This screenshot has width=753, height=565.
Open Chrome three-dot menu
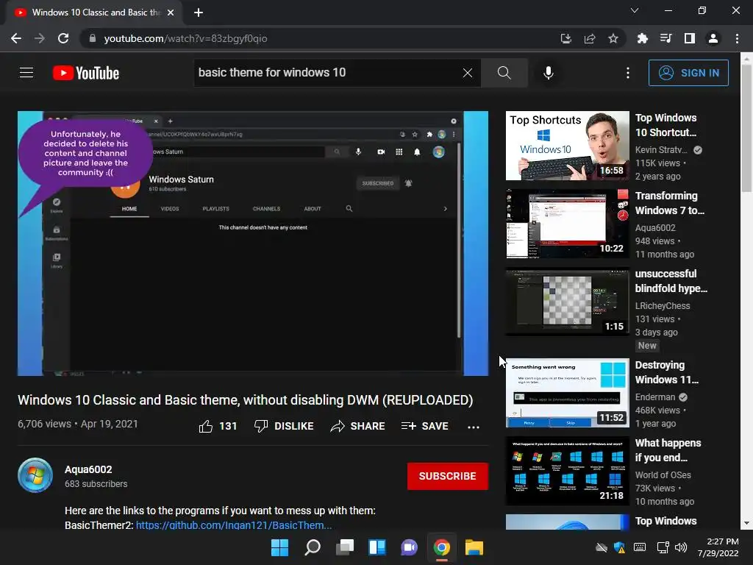(x=737, y=38)
